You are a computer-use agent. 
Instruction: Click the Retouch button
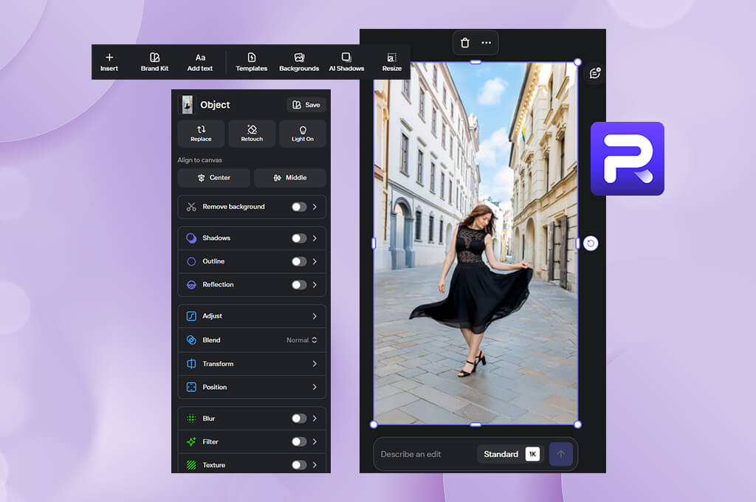point(252,134)
